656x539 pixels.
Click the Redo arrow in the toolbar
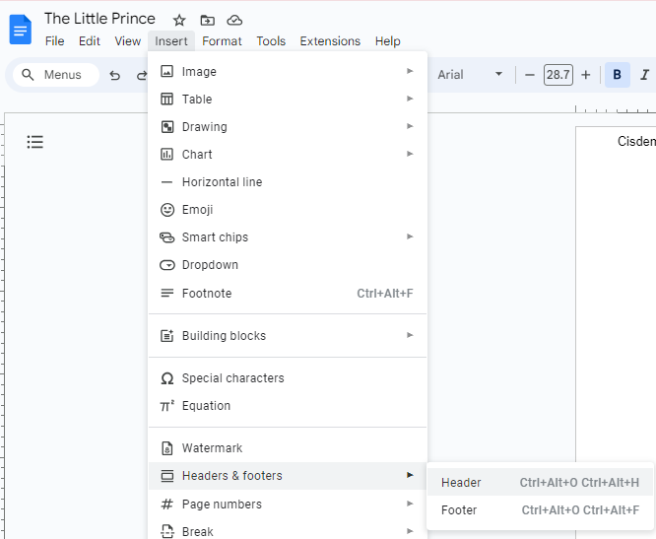pos(142,75)
